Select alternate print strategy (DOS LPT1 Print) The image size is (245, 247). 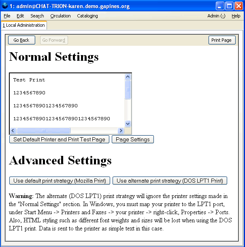[170, 181]
